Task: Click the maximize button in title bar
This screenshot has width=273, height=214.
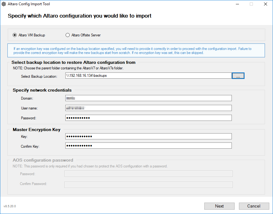Action: (251, 4)
